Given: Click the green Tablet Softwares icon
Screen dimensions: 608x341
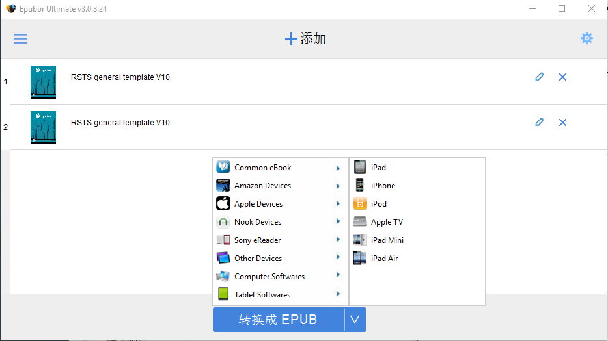Looking at the screenshot, I should (223, 294).
